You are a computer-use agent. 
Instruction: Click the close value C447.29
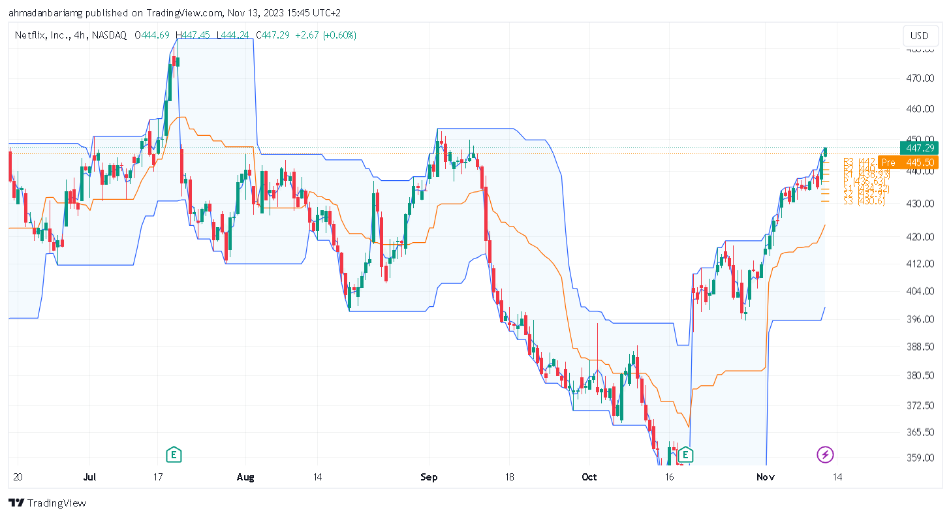[273, 35]
